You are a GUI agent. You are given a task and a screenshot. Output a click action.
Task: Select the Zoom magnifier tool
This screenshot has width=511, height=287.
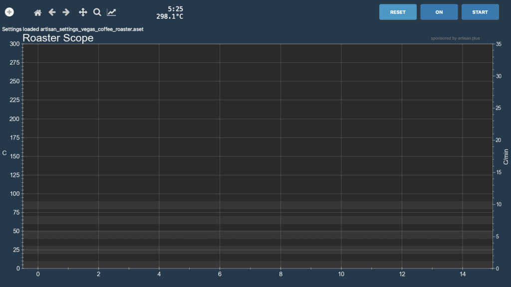pyautogui.click(x=97, y=12)
